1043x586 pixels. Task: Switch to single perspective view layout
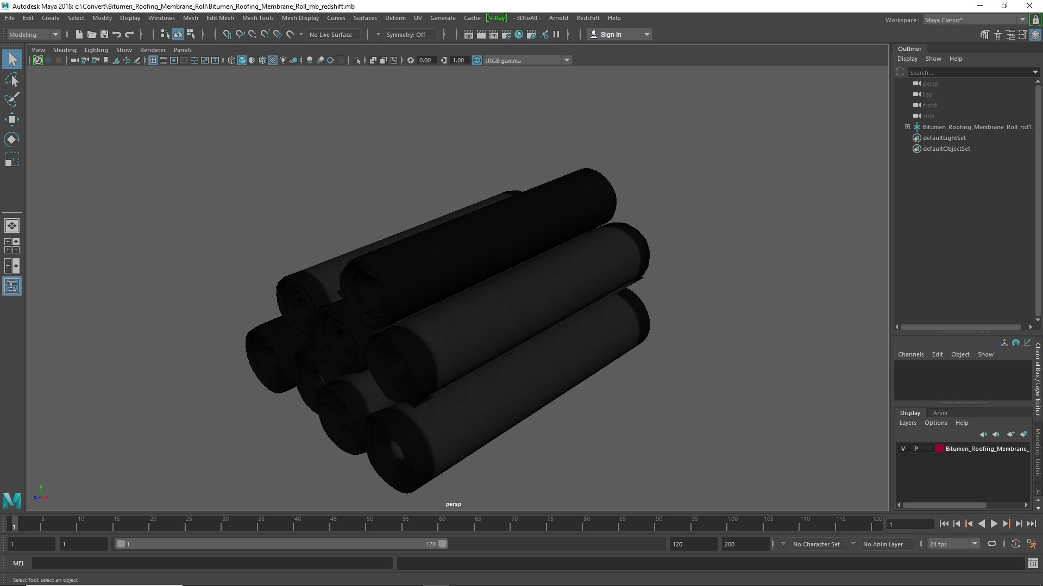12,226
